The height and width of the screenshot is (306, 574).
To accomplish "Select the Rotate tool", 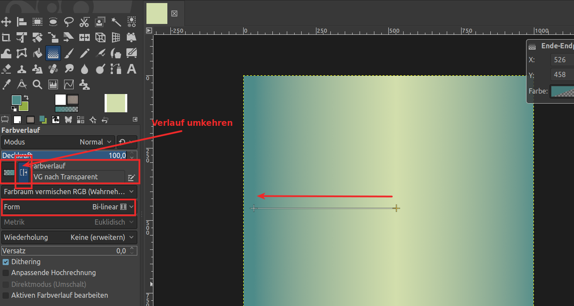I will pos(37,37).
